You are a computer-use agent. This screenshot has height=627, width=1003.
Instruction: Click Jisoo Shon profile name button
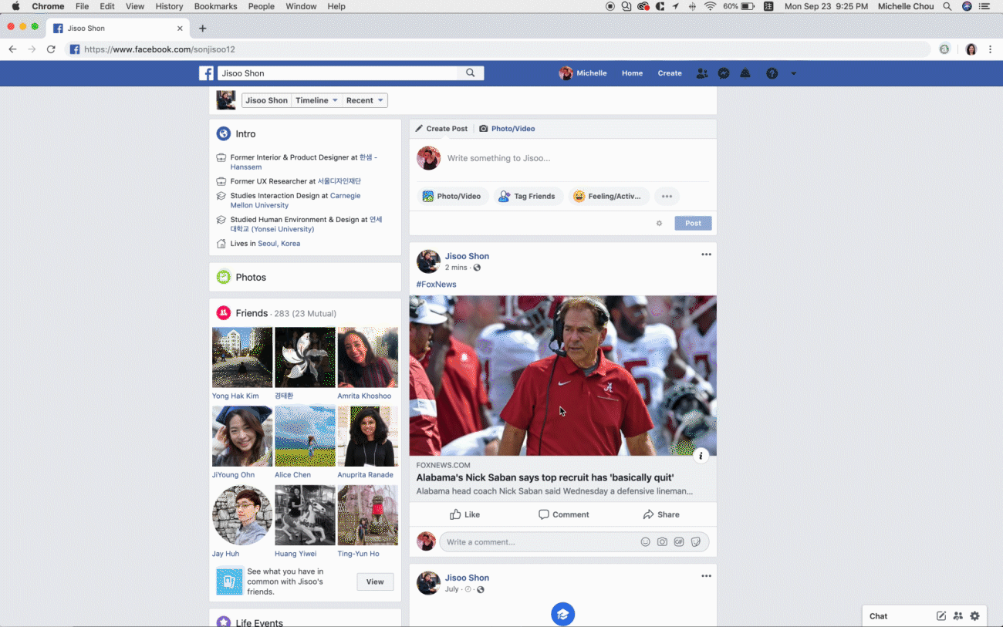266,100
